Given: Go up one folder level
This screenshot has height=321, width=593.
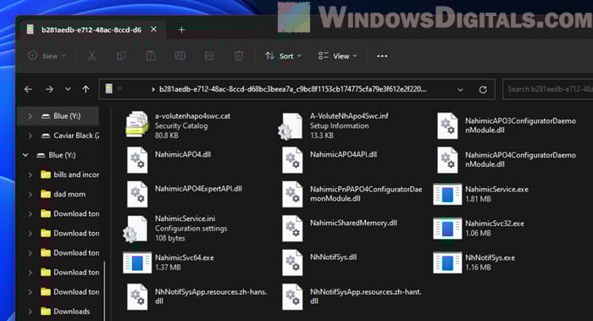Looking at the screenshot, I should 86,89.
